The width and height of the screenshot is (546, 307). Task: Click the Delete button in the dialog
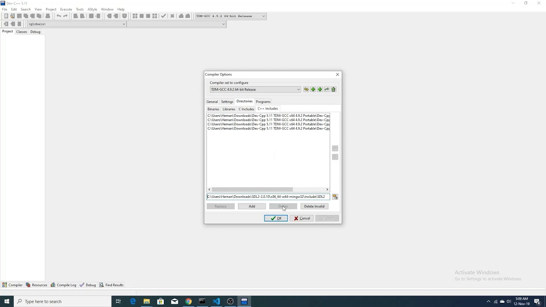[x=283, y=206]
